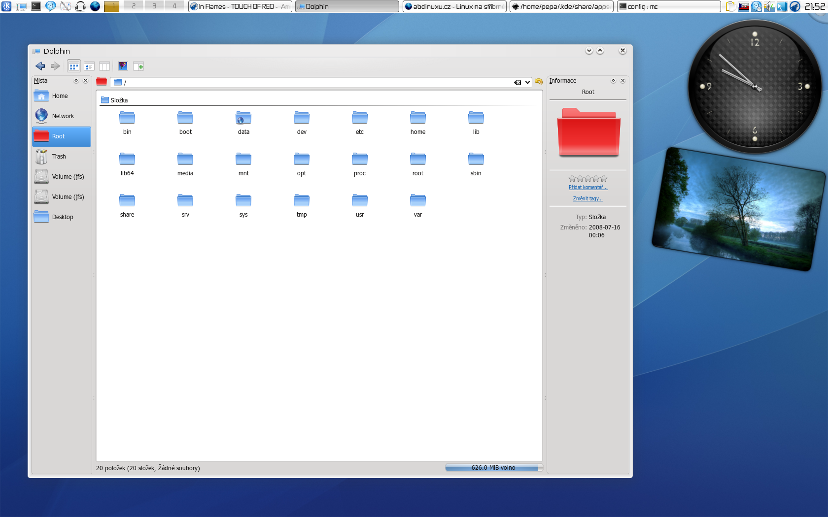The height and width of the screenshot is (517, 828).
Task: Select the lib64 folder
Action: pyautogui.click(x=127, y=164)
